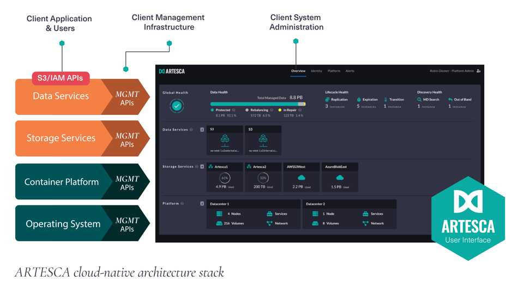Click the Expiration 5 instances count
The height and width of the screenshot is (287, 518).
(x=366, y=106)
